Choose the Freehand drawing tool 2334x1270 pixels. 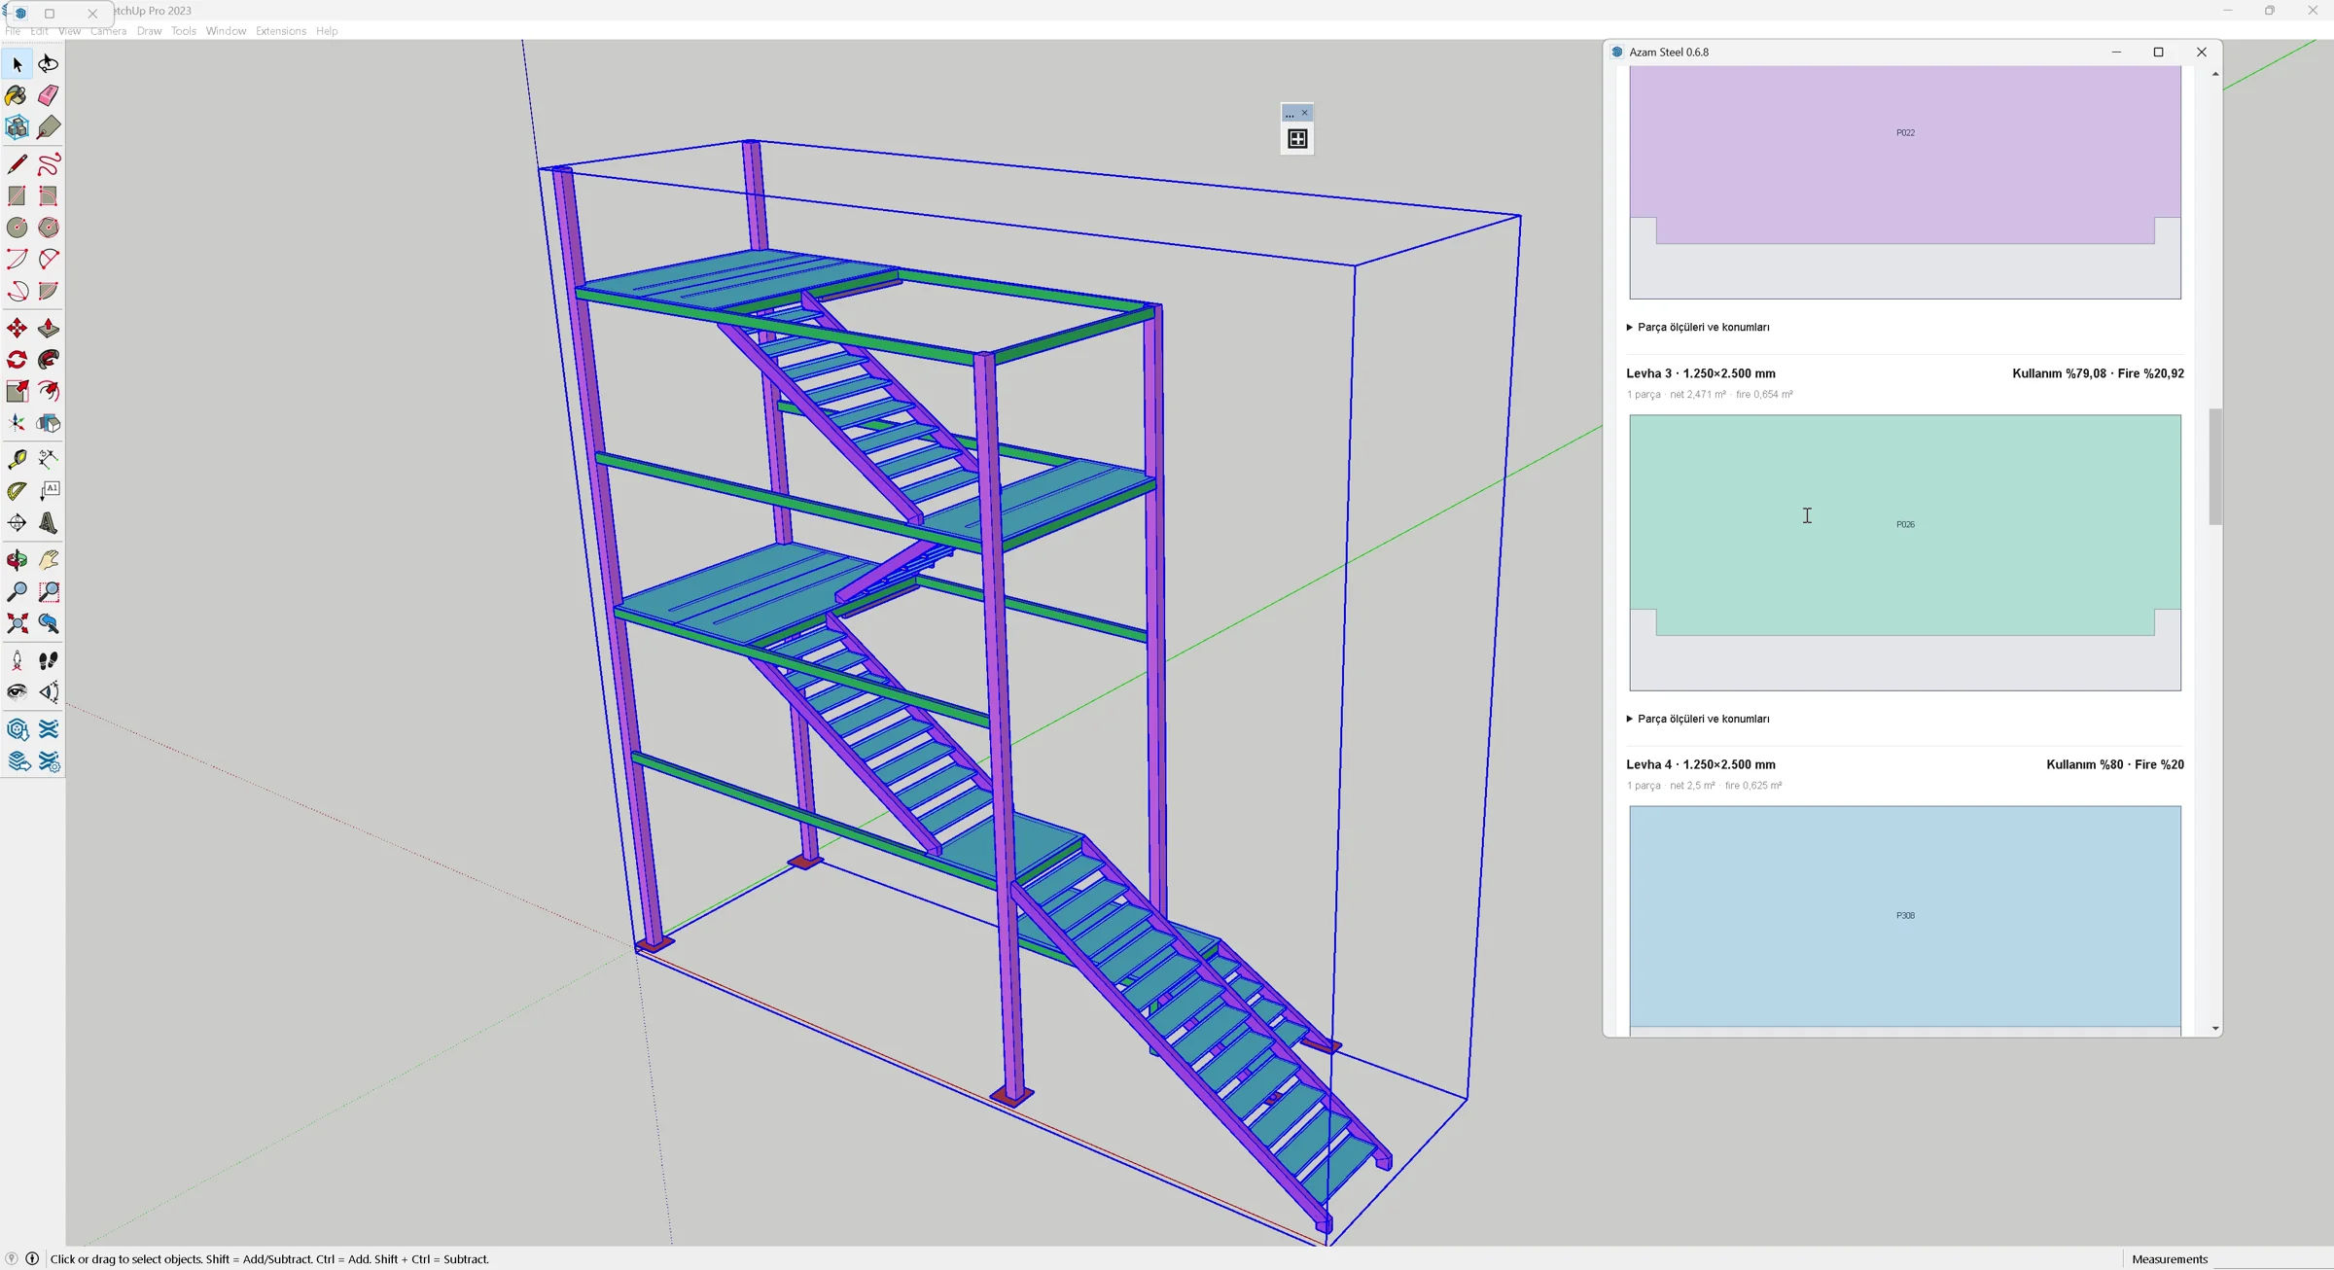(x=49, y=164)
